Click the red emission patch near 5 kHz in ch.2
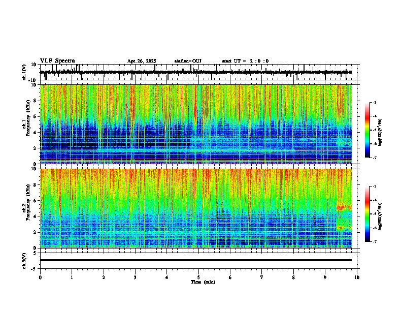The image size is (402, 311). [344, 207]
